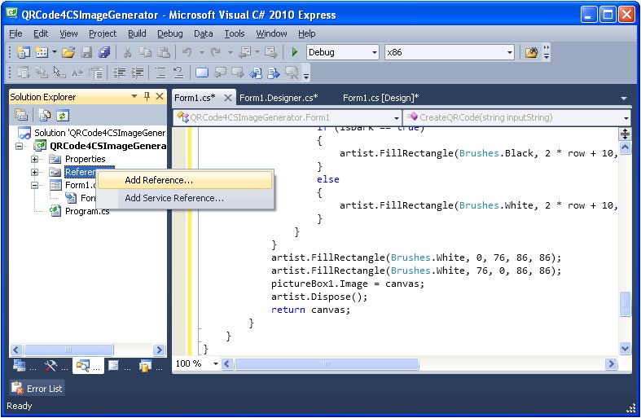641x418 pixels.
Task: Toggle the Solution Explorer auto-hide pin
Action: pos(147,96)
